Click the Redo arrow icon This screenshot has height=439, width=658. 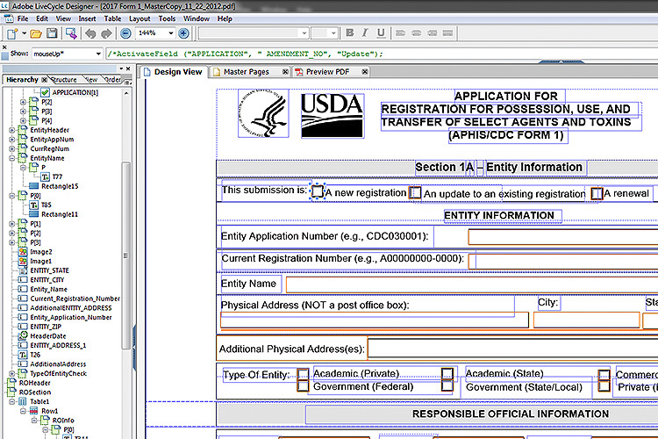107,33
